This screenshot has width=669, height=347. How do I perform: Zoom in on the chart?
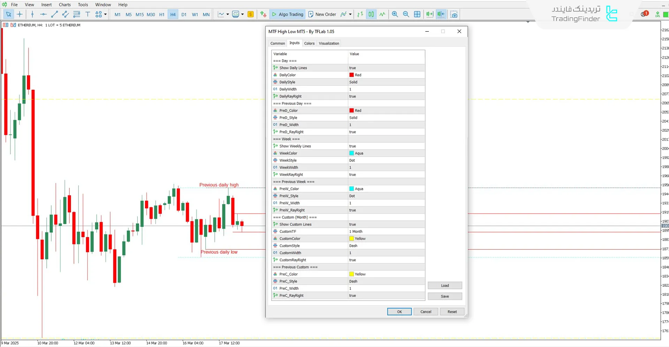(x=395, y=14)
